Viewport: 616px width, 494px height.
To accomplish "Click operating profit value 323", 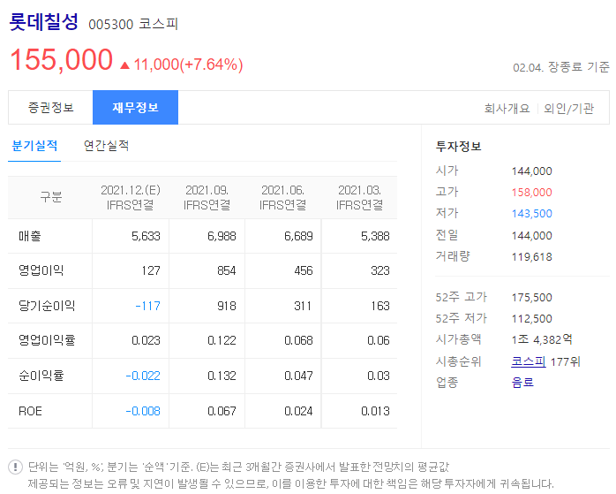I will (x=379, y=270).
